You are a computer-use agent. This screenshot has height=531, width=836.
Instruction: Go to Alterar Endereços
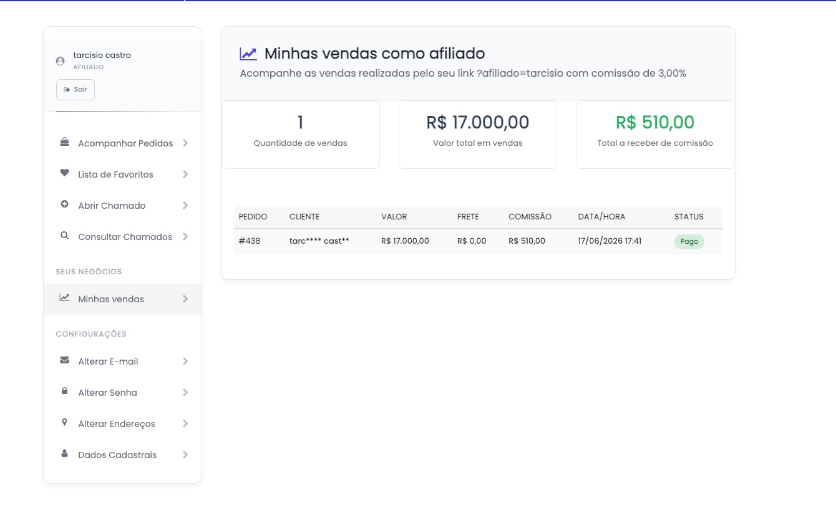(122, 424)
